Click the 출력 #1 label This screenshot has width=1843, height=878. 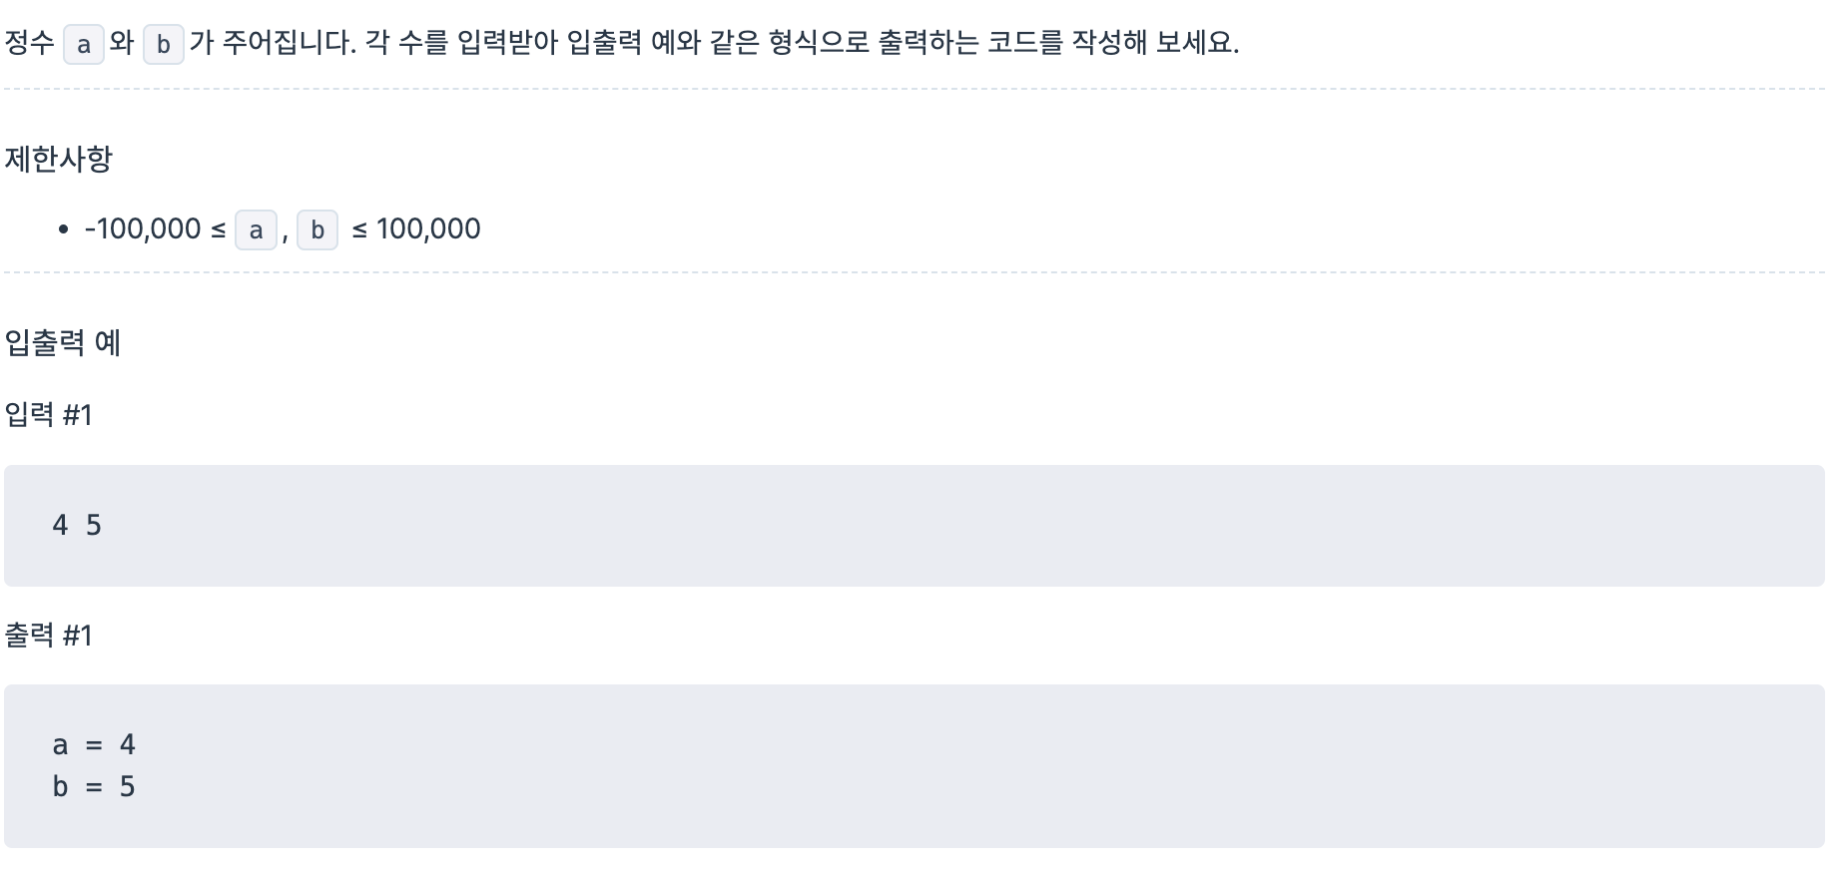pos(48,636)
